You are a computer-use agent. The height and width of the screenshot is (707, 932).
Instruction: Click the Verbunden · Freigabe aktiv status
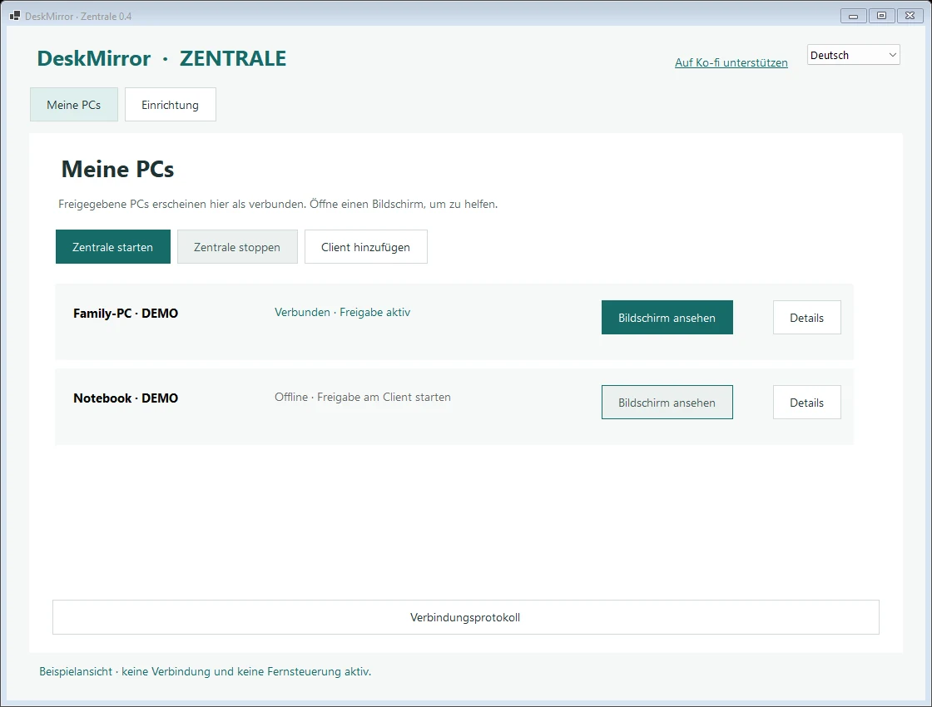click(x=342, y=313)
